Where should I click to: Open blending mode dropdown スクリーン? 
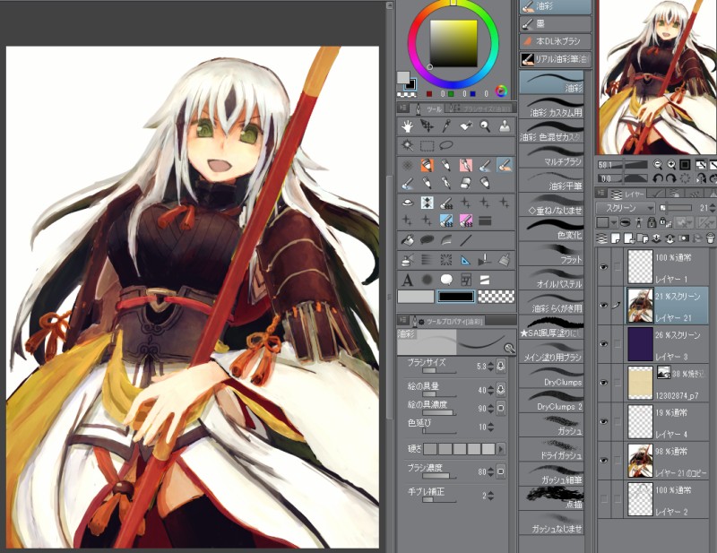click(x=626, y=208)
